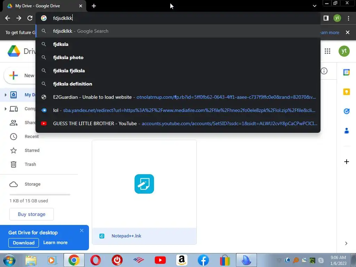The height and width of the screenshot is (267, 356).
Task: Open the Google Calendar side panel
Action: tap(347, 72)
